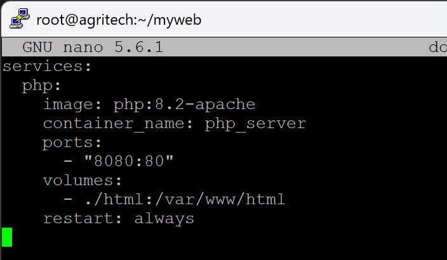Click the green terminal cursor block

(7, 237)
